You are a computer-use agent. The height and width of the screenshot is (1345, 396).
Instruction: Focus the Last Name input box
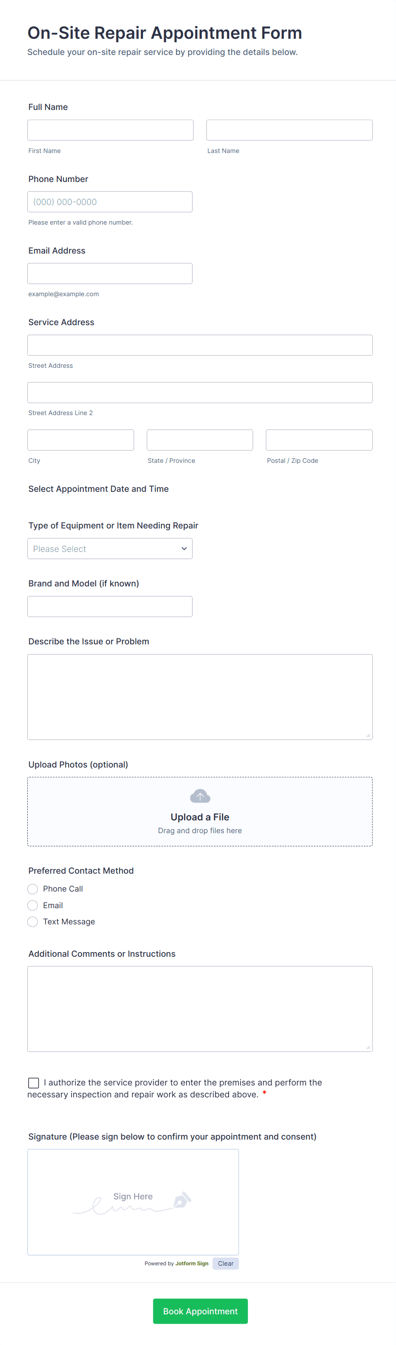(x=289, y=130)
